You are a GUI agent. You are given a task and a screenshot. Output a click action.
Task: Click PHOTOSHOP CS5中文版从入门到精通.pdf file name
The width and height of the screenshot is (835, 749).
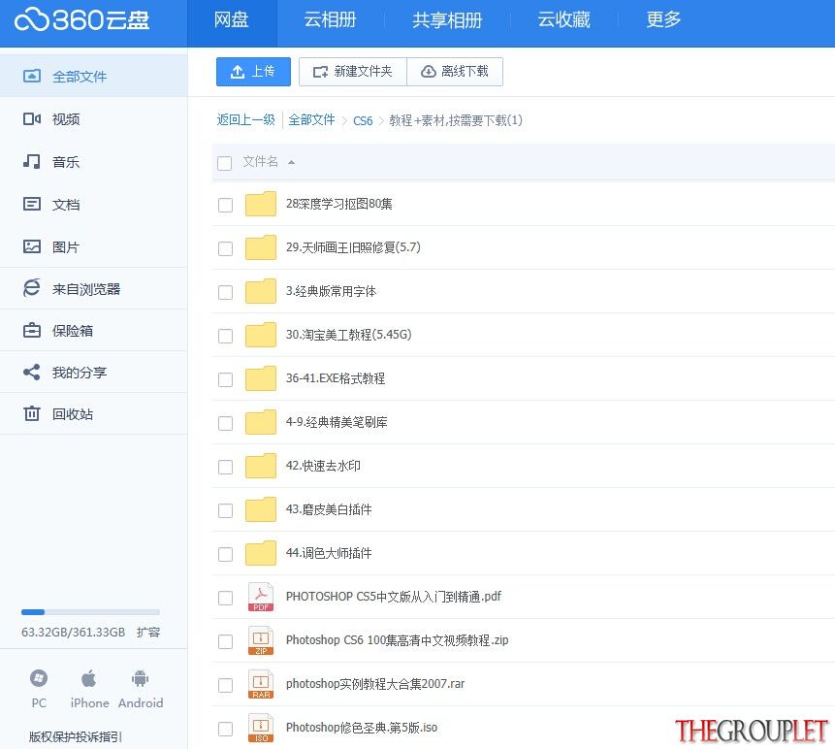point(394,598)
